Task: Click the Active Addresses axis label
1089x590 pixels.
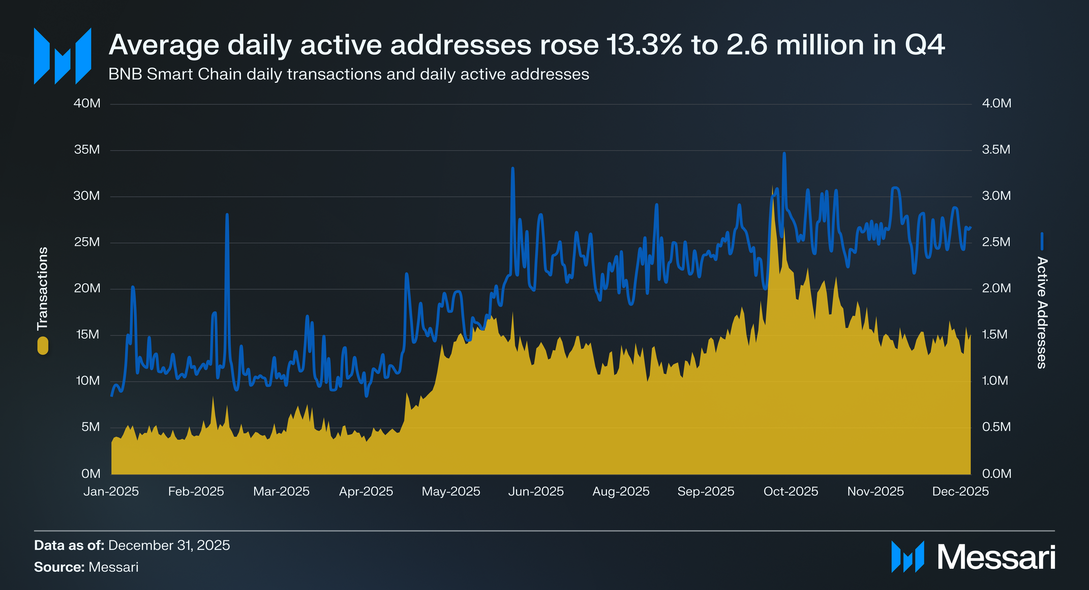Action: coord(1042,312)
